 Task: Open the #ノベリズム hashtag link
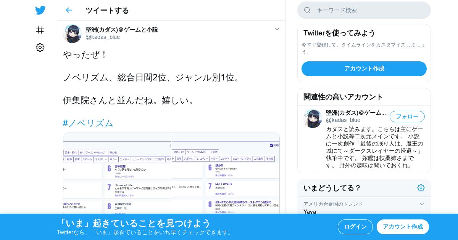[88, 123]
